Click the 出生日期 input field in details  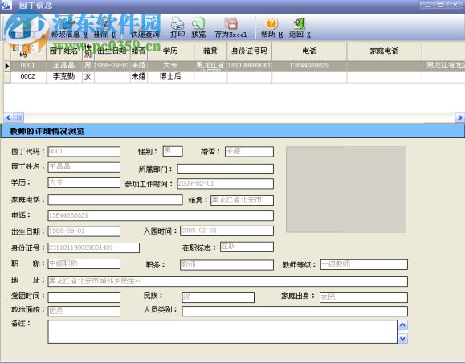coord(84,231)
